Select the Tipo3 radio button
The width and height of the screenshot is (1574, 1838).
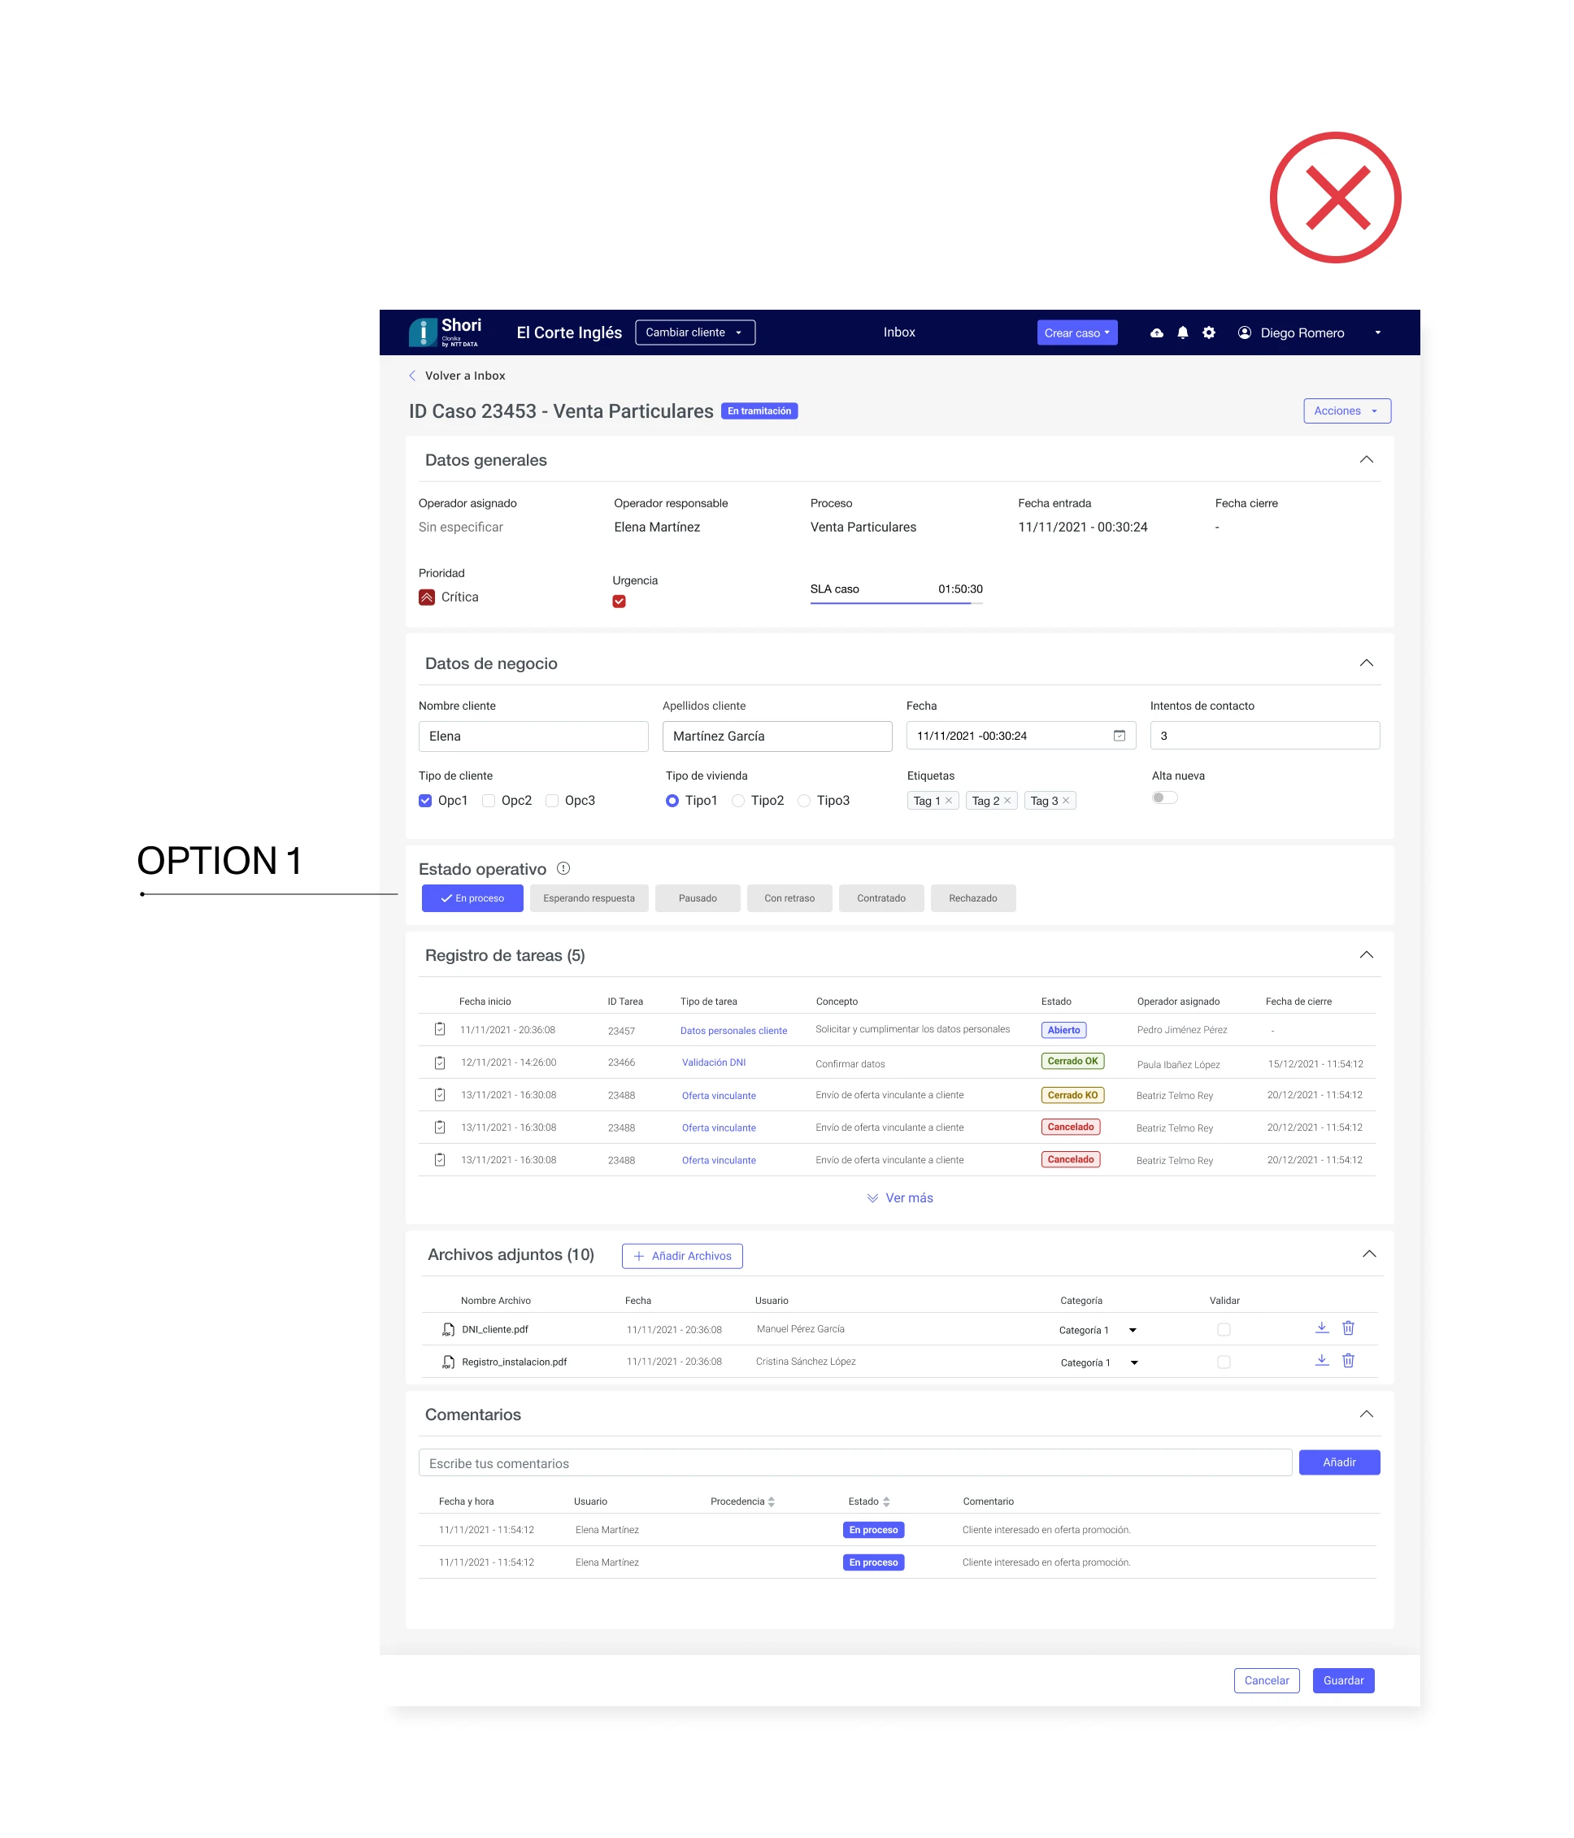pyautogui.click(x=803, y=800)
